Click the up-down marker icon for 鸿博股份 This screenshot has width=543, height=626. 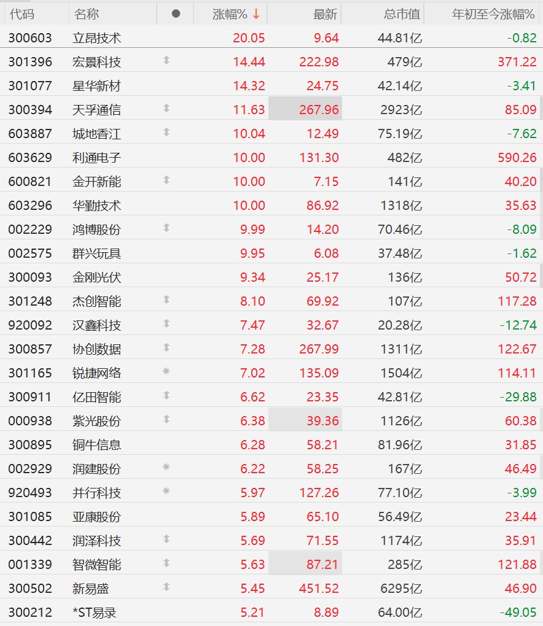(x=166, y=228)
